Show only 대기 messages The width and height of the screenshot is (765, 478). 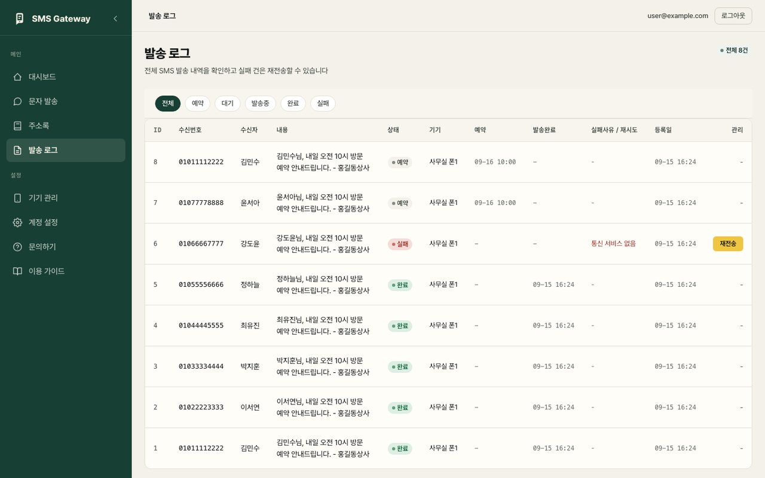point(228,103)
